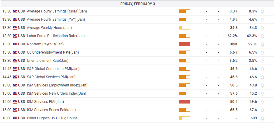The image size is (274, 123).
Task: Toggle alert bell for U6 Underemployment Rate
Action: click(x=262, y=53)
